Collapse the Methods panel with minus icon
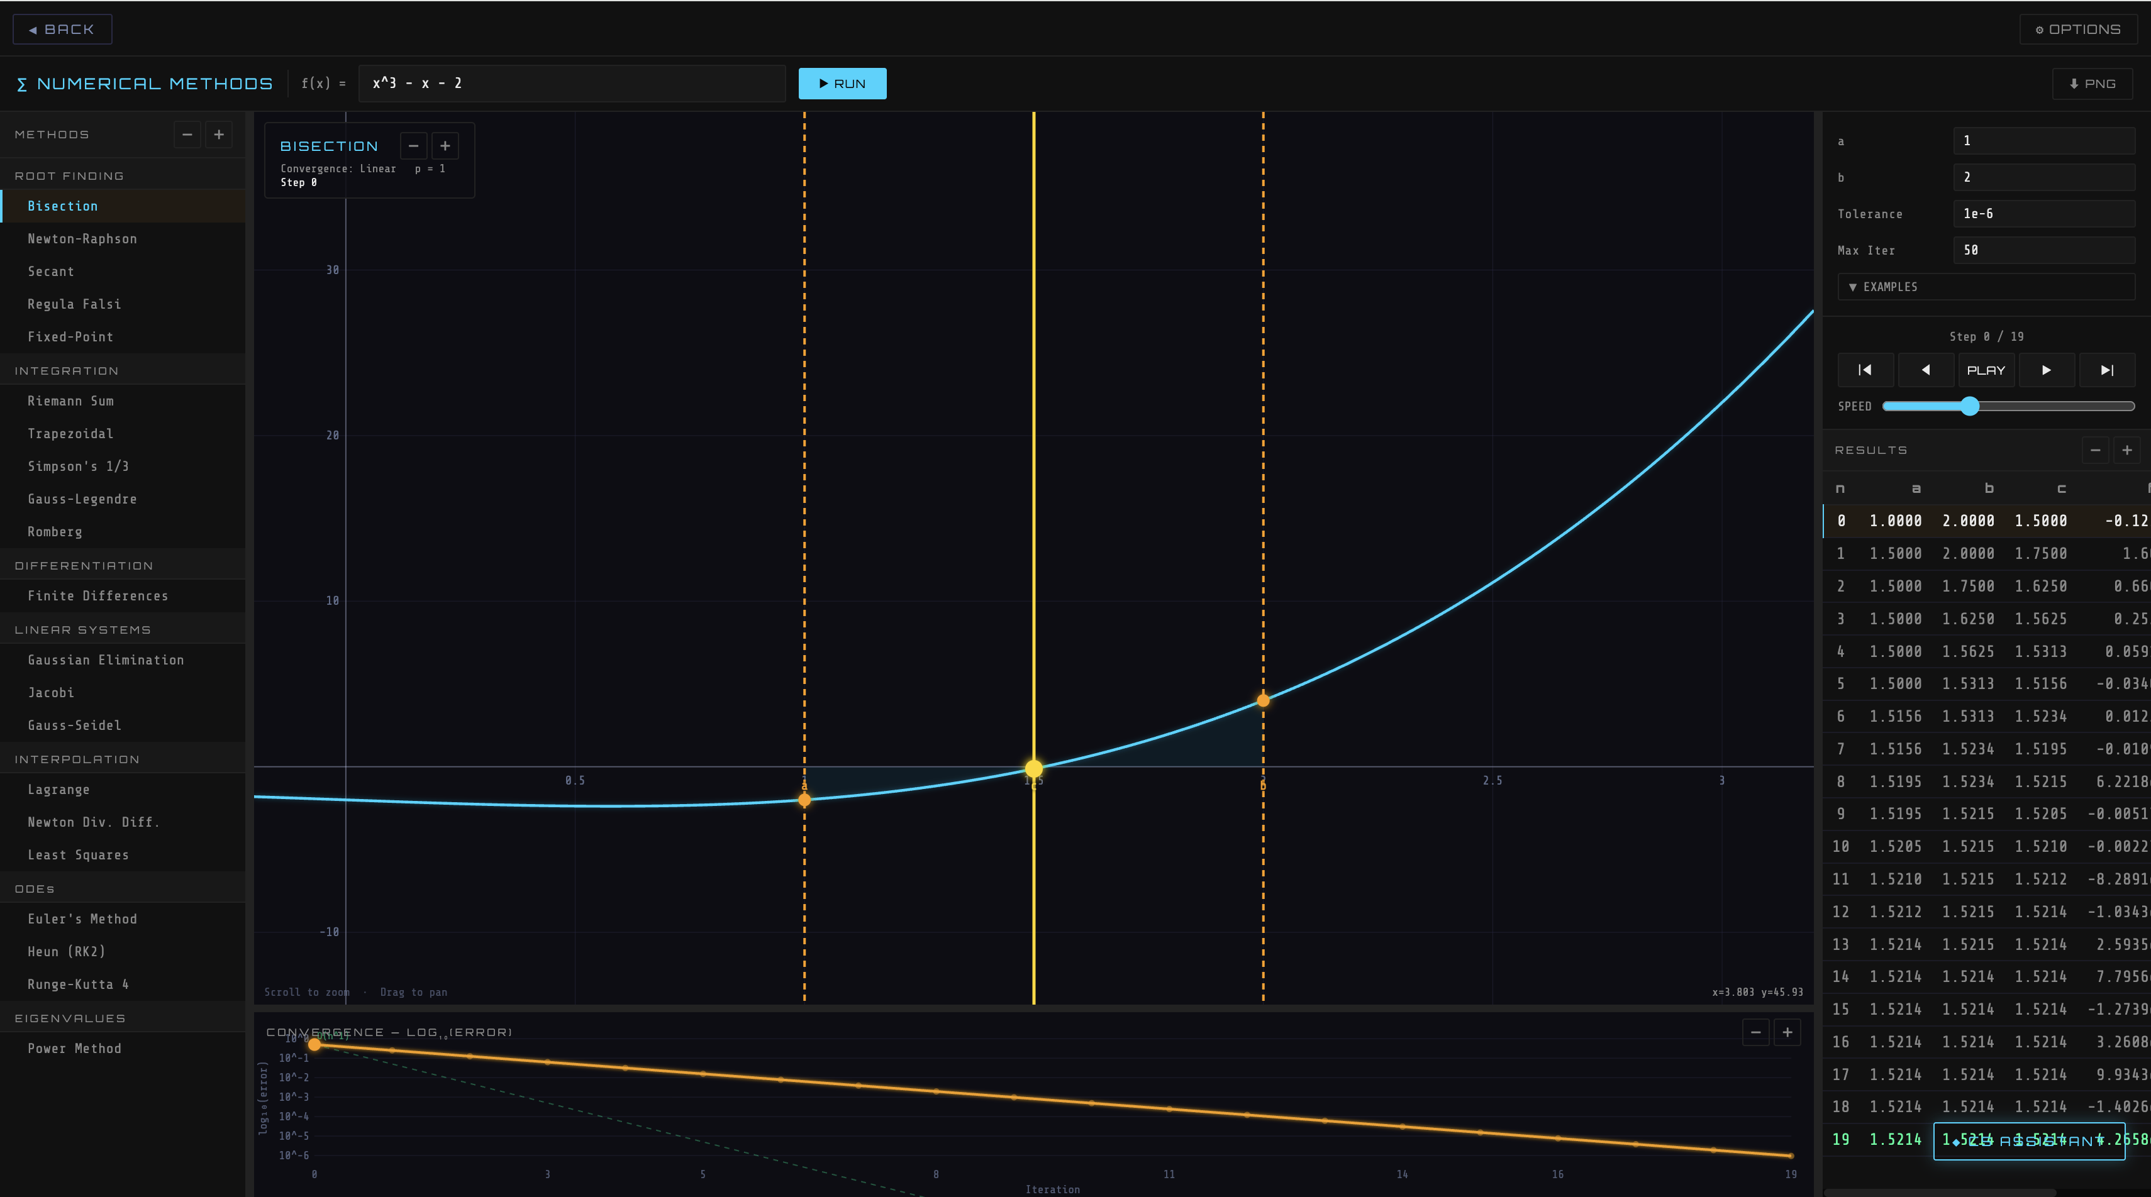Viewport: 2151px width, 1197px height. click(x=187, y=135)
